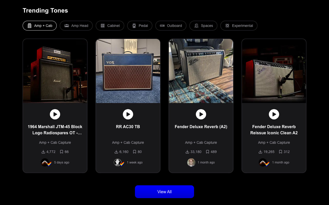329x205 pixels.
Task: Click the Cabinet speaker icon
Action: click(x=103, y=26)
